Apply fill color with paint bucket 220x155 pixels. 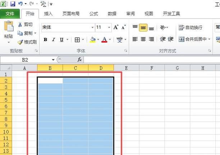pyautogui.click(x=93, y=40)
